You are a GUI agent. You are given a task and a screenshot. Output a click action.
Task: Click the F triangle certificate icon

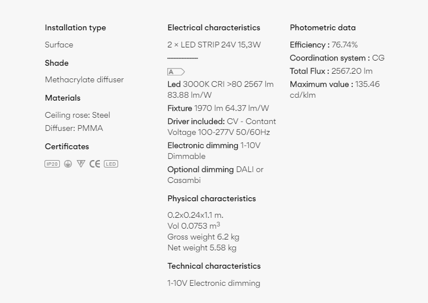click(x=81, y=164)
